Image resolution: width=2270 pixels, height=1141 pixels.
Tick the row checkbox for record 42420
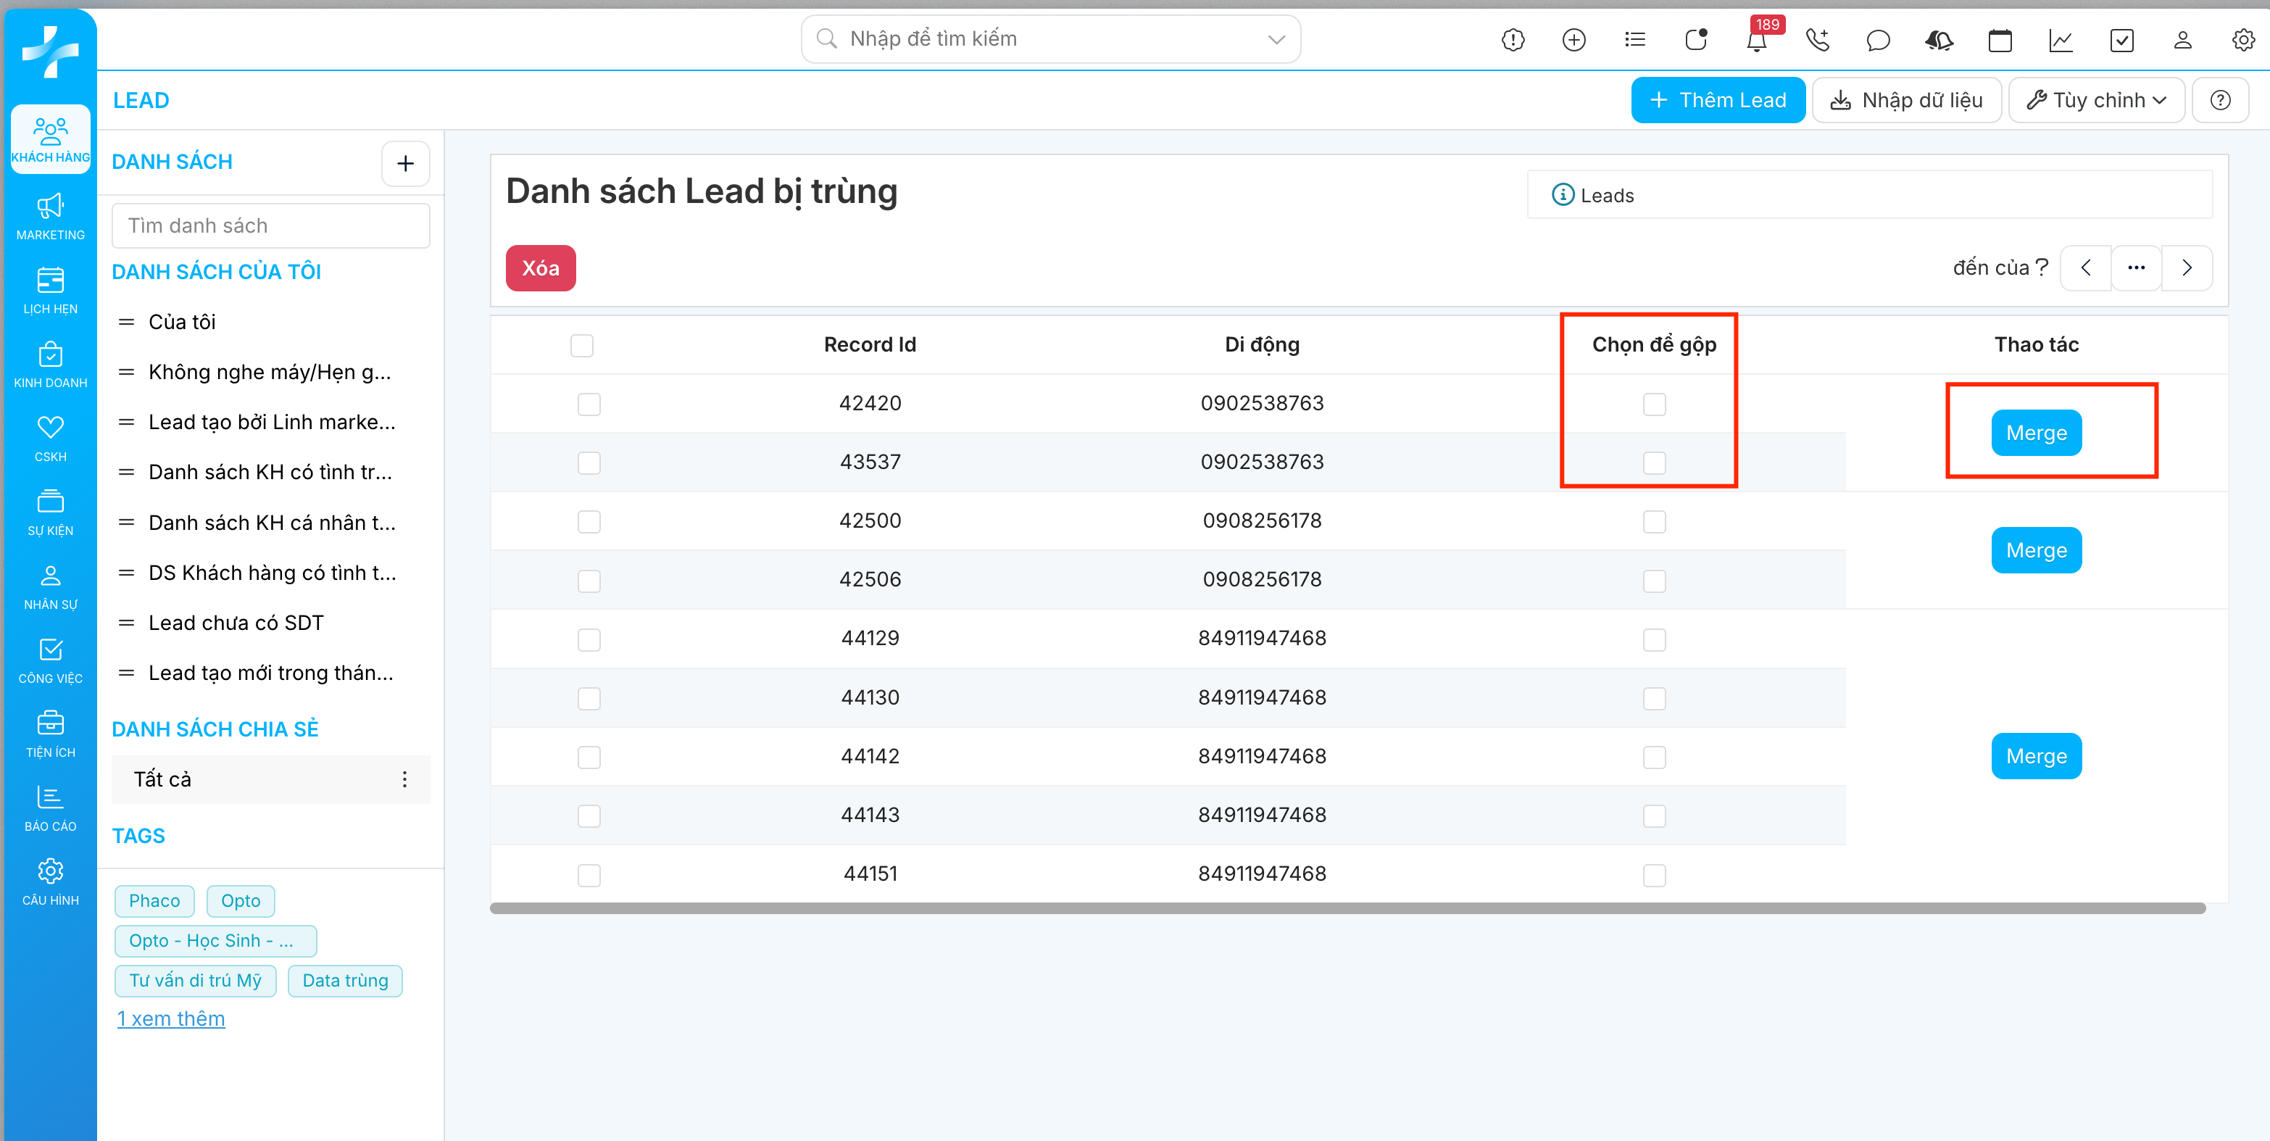[x=589, y=404]
